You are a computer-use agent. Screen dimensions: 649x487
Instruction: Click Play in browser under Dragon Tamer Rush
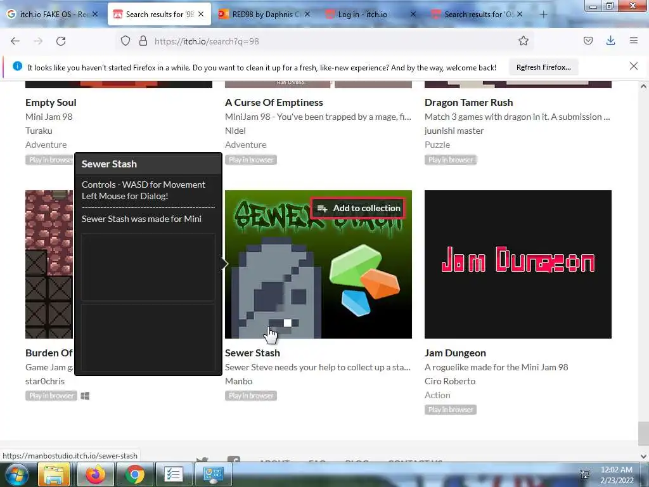click(451, 160)
